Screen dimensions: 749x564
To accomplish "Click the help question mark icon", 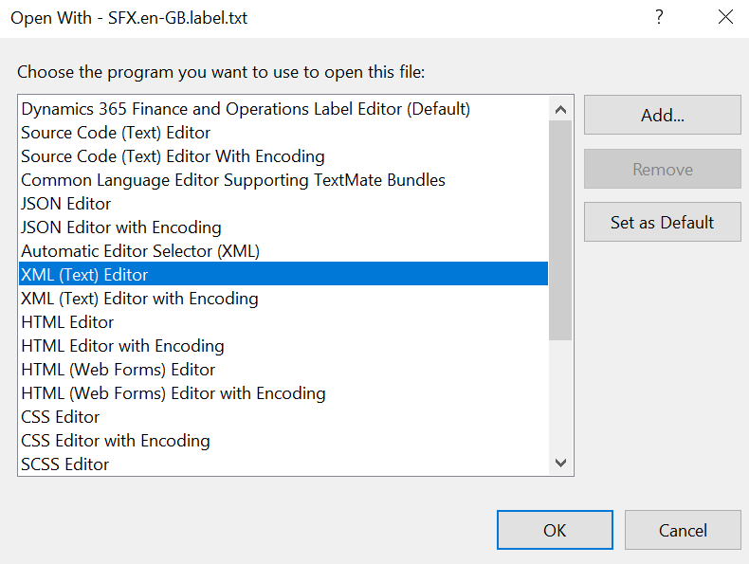I will tap(659, 17).
